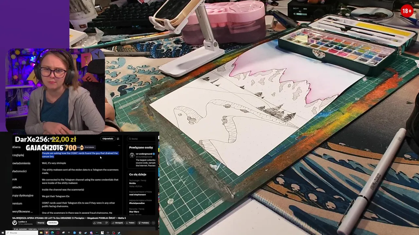Open the Windows Start menu
The image size is (419, 235).
click(3, 233)
